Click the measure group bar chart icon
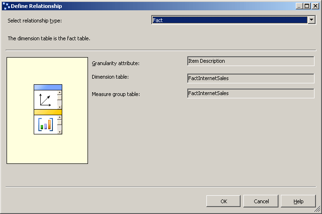 pyautogui.click(x=45, y=125)
